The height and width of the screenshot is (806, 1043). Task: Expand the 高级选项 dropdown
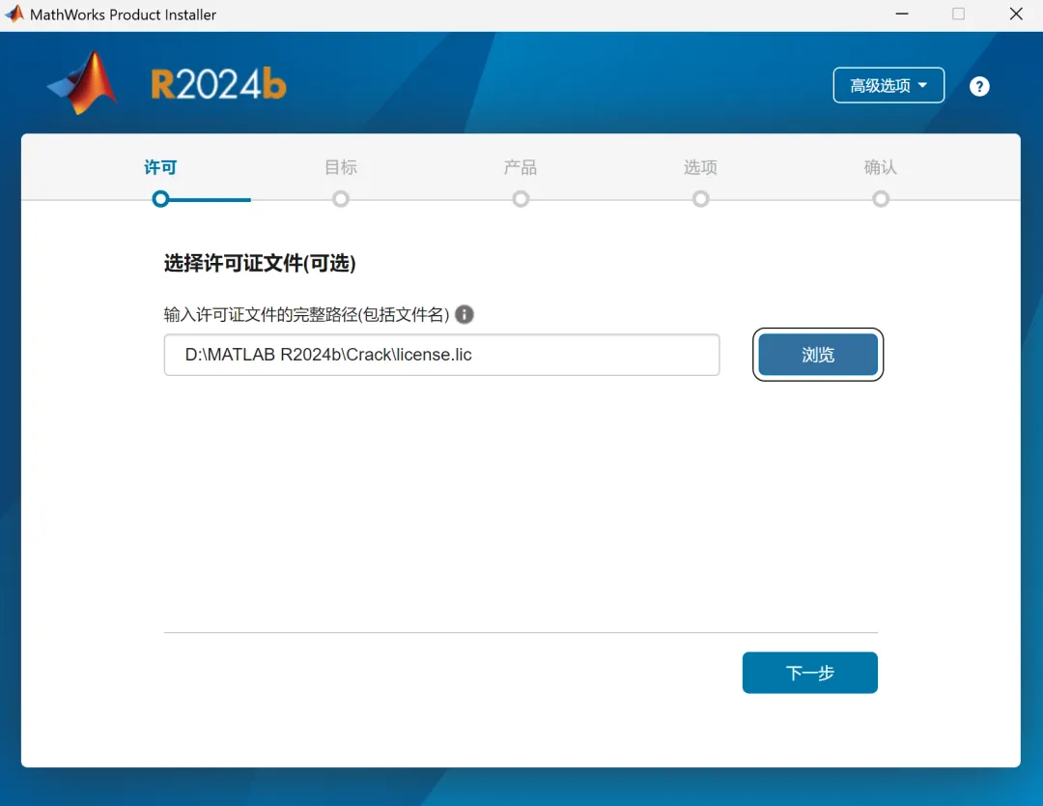tap(888, 85)
